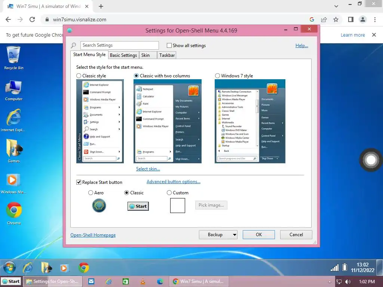Click the share page icon in Chrome

coord(324,19)
